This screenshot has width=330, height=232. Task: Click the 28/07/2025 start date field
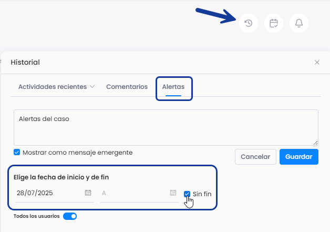click(55, 193)
